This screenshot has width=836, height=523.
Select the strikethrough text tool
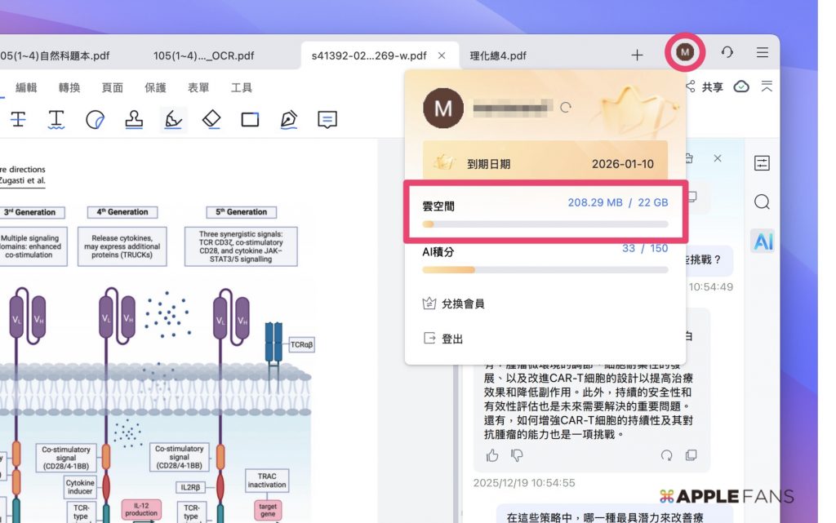[18, 120]
